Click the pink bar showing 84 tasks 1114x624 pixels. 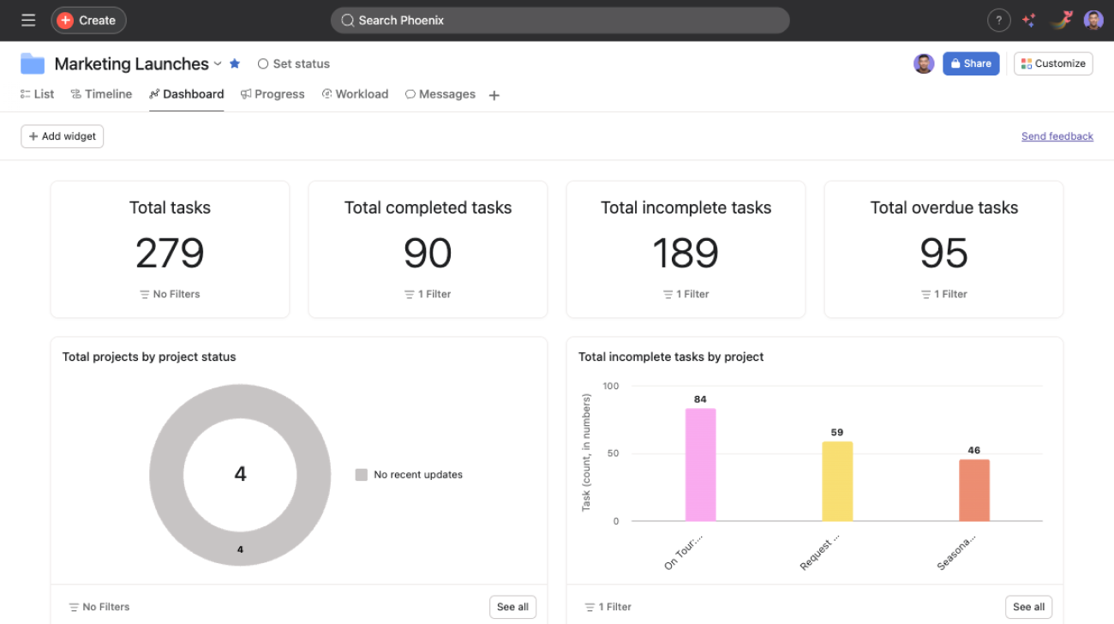click(x=700, y=464)
